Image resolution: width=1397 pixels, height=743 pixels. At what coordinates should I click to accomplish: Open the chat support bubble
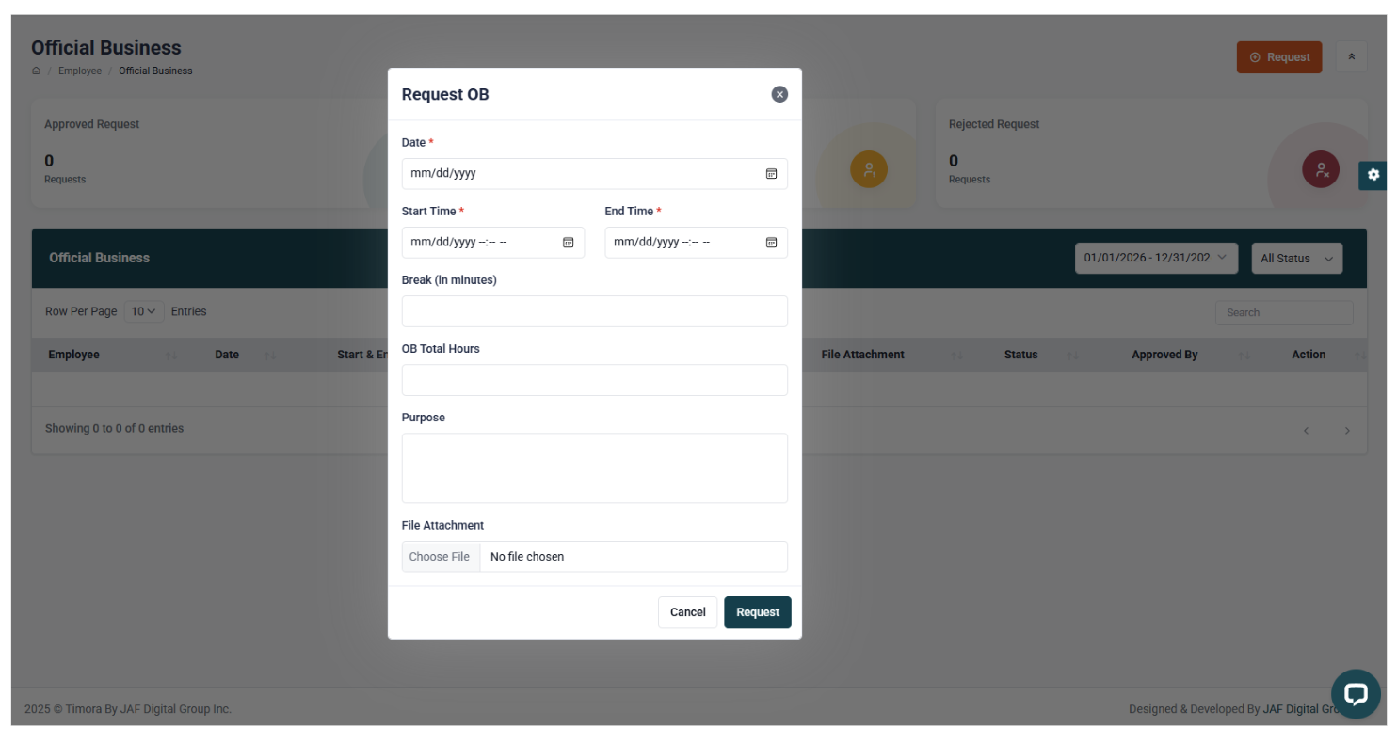1355,694
